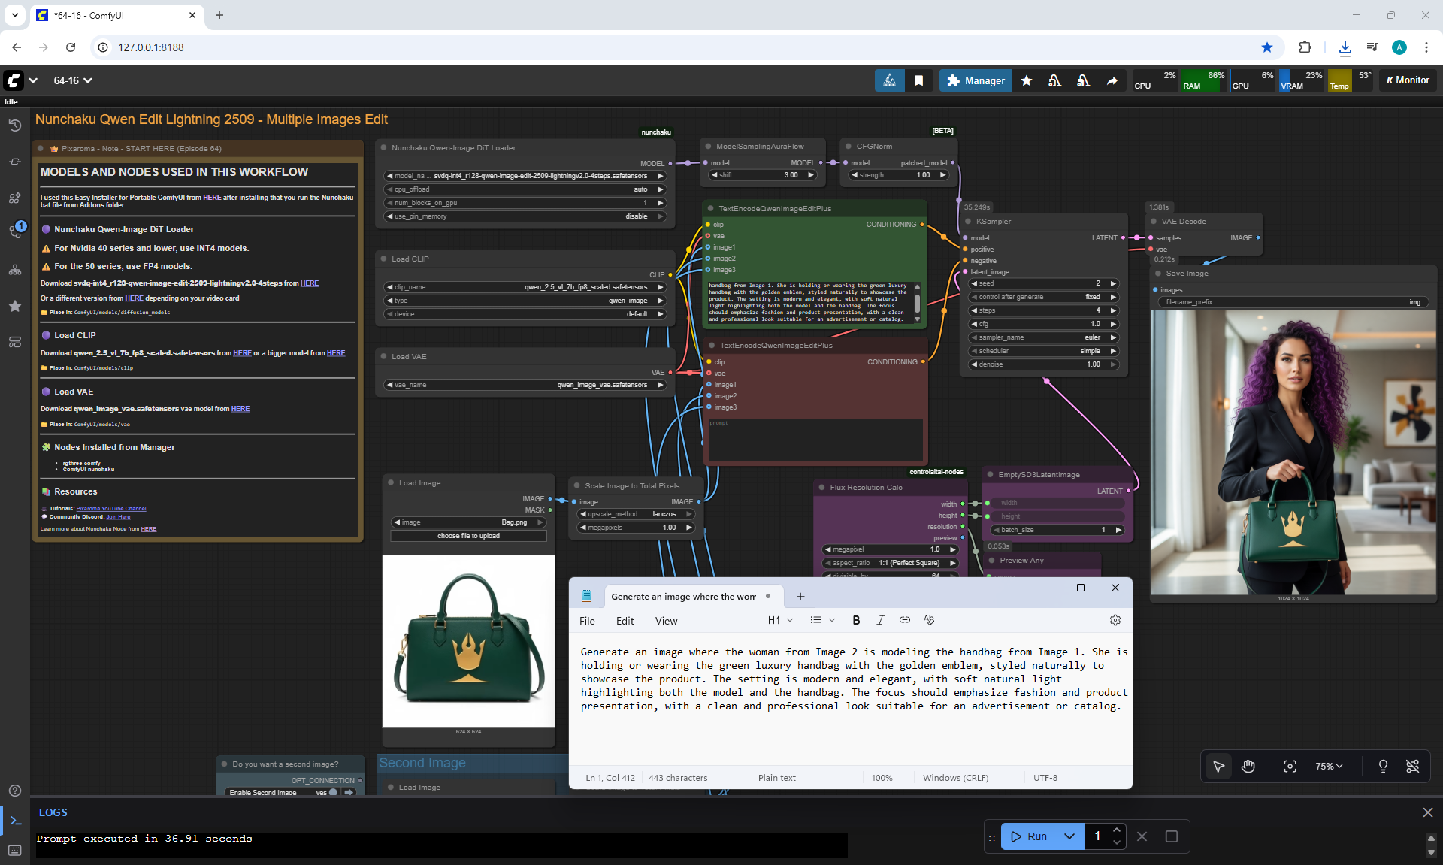Viewport: 1443px width, 865px height.
Task: Open the ComfyUI Manager
Action: point(976,80)
